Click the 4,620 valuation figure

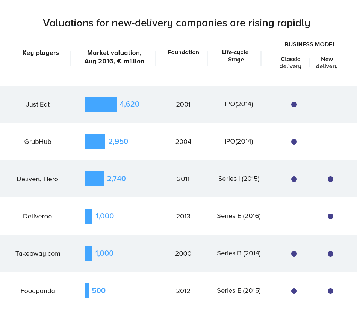click(x=130, y=104)
